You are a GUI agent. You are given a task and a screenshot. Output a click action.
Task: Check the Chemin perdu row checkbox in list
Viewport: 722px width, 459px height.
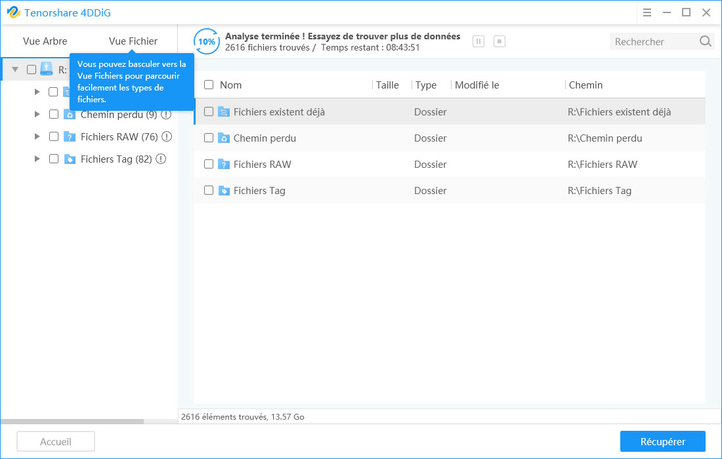(209, 138)
